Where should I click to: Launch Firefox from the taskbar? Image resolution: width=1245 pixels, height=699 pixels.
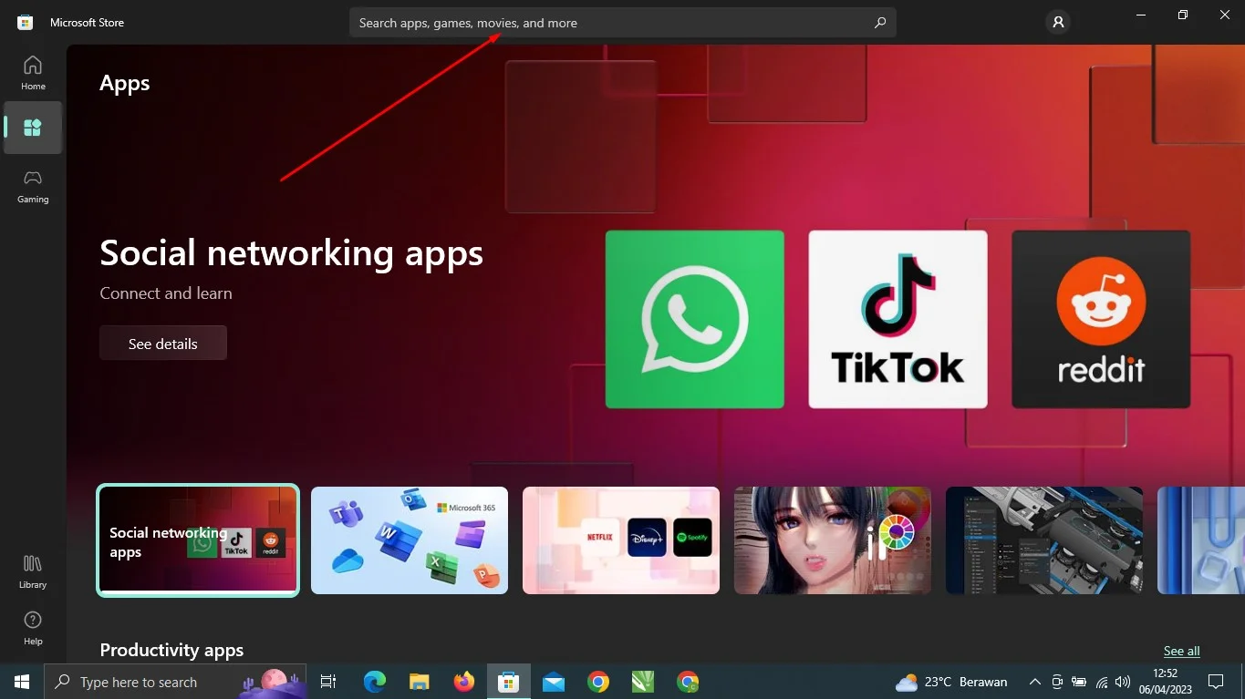[x=464, y=682]
